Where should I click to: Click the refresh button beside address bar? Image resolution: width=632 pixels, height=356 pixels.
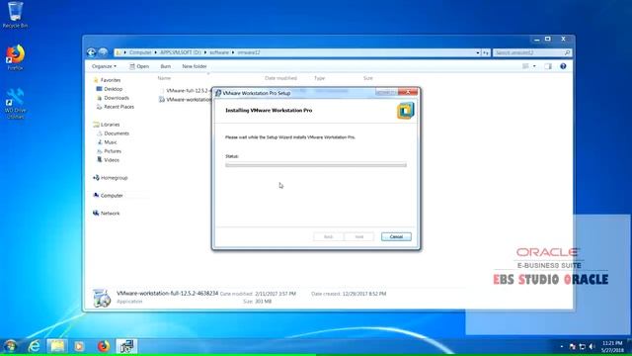[x=486, y=52]
